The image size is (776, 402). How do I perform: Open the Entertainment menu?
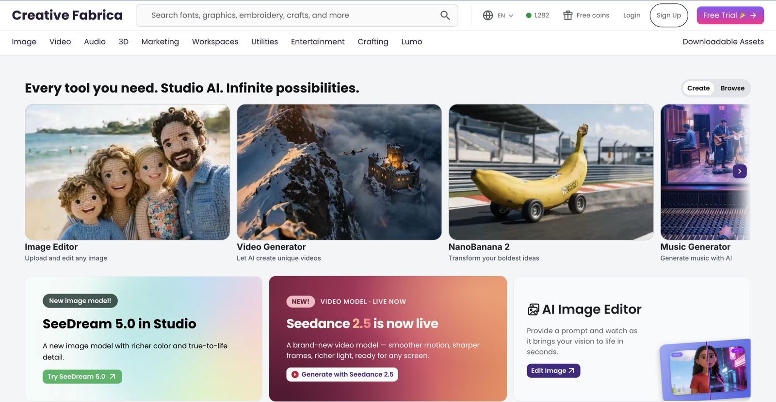(318, 42)
